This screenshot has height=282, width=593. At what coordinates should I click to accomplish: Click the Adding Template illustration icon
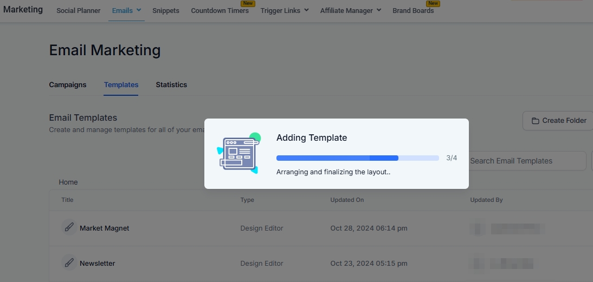click(239, 154)
